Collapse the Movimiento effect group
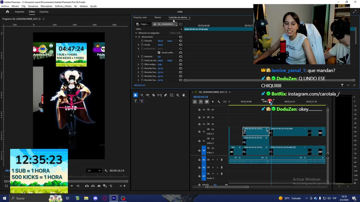 pos(136,37)
